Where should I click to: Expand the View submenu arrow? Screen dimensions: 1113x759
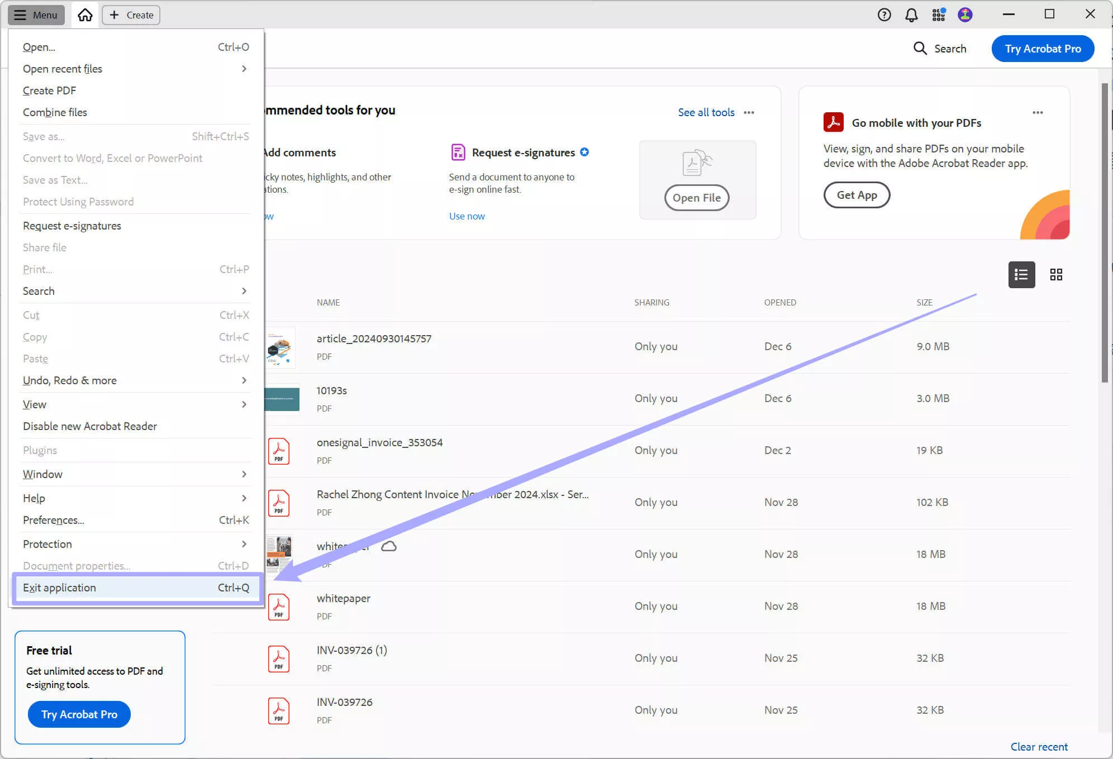point(244,404)
